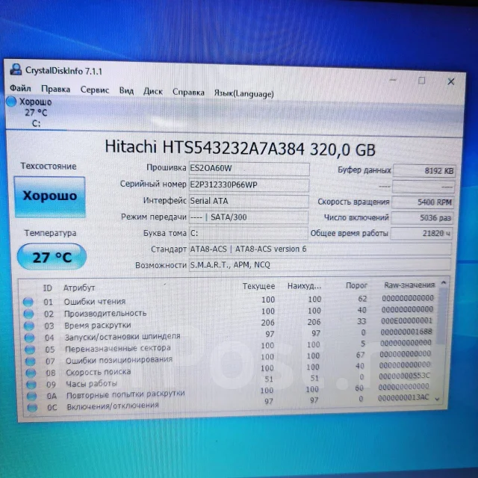Click the Порог column header
Viewport: 478px width, 478px height.
(x=356, y=285)
